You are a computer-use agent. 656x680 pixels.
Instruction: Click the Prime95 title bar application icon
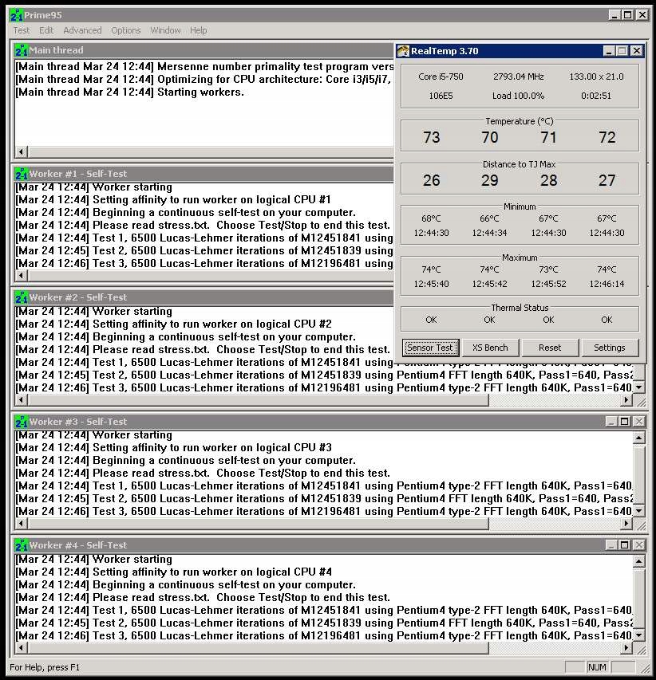click(x=16, y=15)
